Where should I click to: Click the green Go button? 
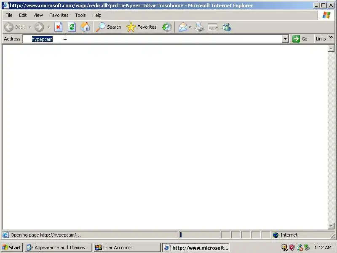[300, 39]
